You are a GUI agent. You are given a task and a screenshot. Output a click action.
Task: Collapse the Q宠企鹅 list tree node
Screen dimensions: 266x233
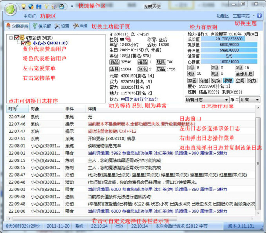[x=11, y=38]
